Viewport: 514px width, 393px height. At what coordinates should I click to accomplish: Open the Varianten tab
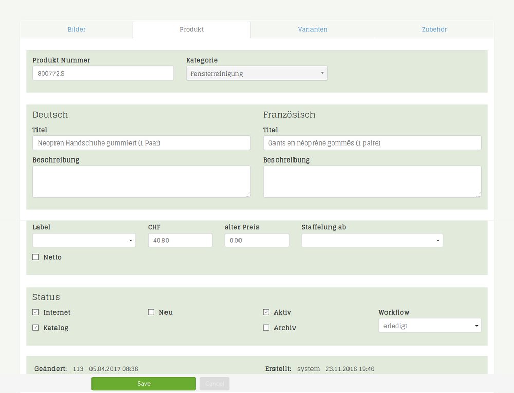[313, 29]
